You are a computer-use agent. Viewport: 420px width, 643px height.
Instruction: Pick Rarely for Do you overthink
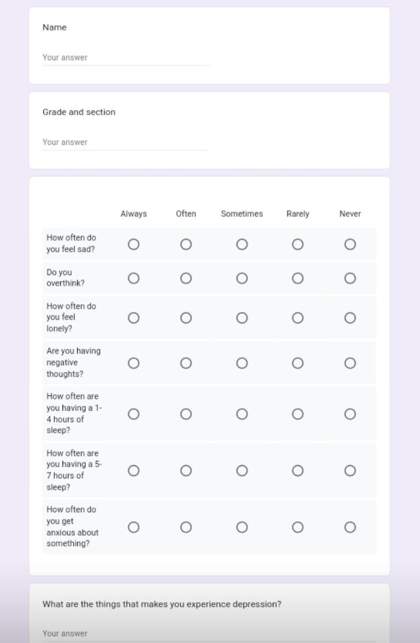[x=298, y=279]
